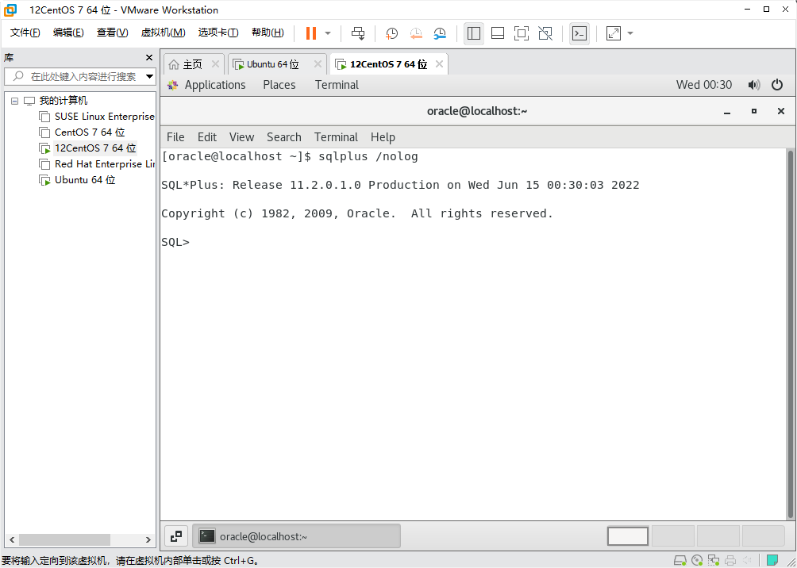Pause the virtual machine with the orange button

pyautogui.click(x=311, y=33)
